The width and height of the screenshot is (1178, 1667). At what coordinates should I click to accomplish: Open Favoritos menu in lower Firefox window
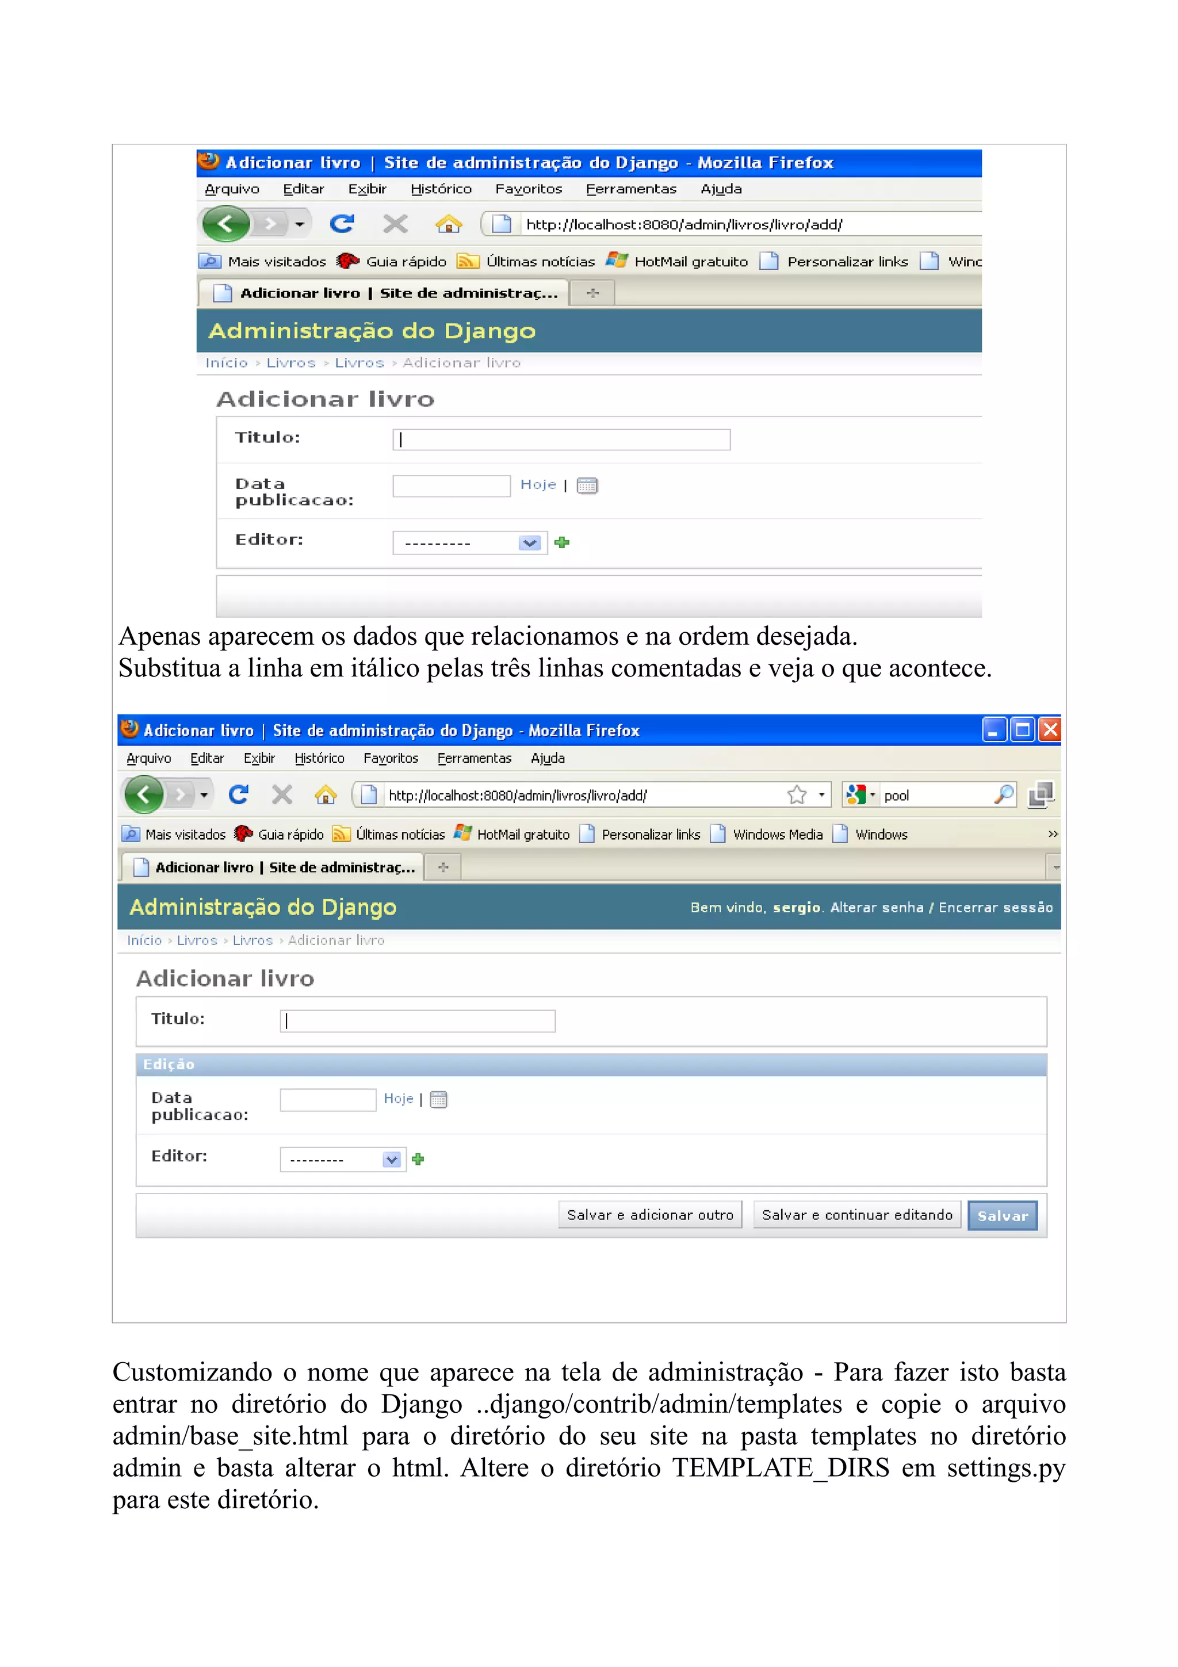click(x=391, y=758)
